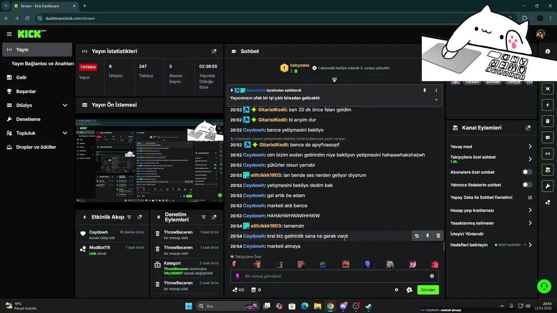The height and width of the screenshot is (313, 557).
Task: Toggle Yalnızca ifadelerle sohbet switch
Action: [x=527, y=185]
